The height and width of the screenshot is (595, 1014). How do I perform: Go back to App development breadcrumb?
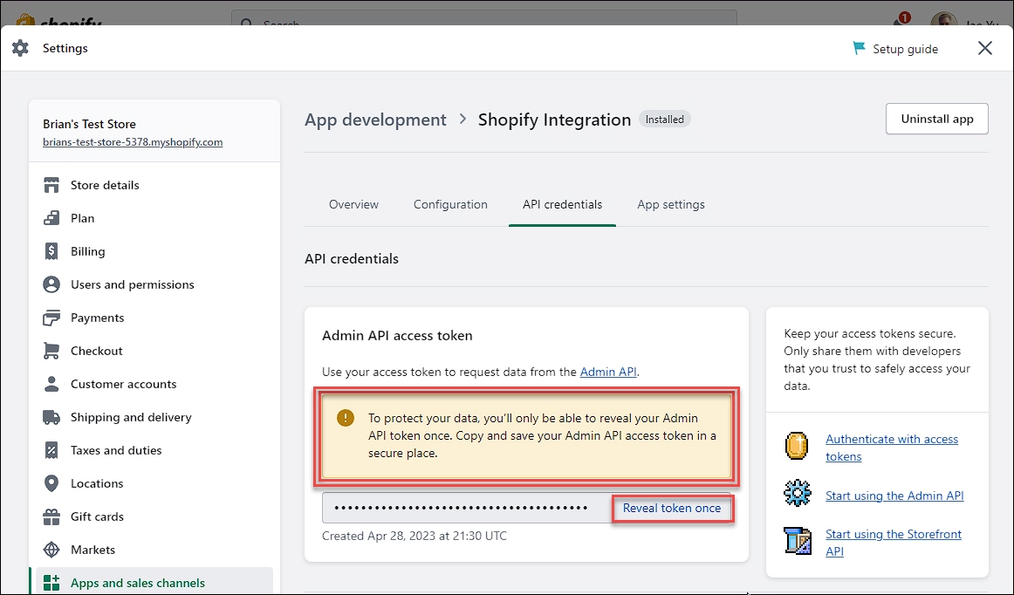point(375,120)
